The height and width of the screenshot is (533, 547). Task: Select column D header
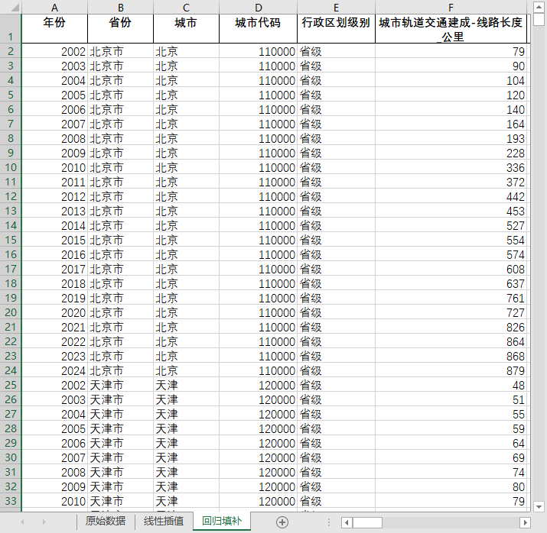pos(258,8)
